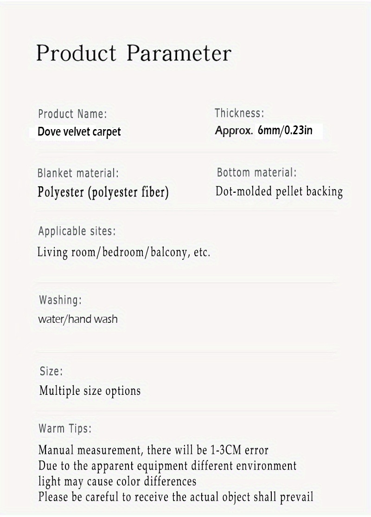Click the actual object shall prevail line

[176, 497]
